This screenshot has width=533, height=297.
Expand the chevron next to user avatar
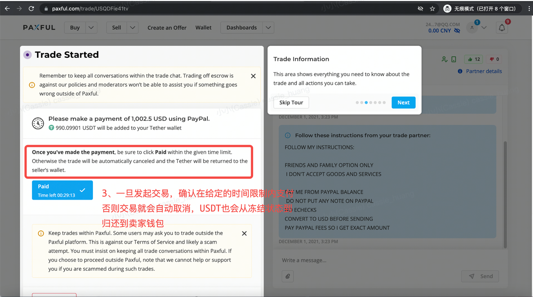pos(484,27)
